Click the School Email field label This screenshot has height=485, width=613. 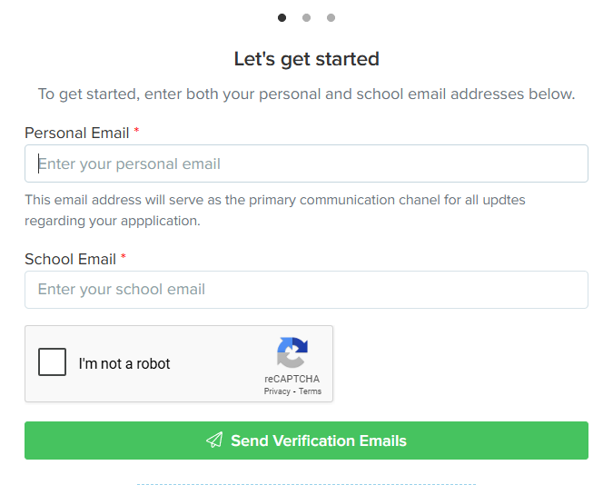coord(70,259)
